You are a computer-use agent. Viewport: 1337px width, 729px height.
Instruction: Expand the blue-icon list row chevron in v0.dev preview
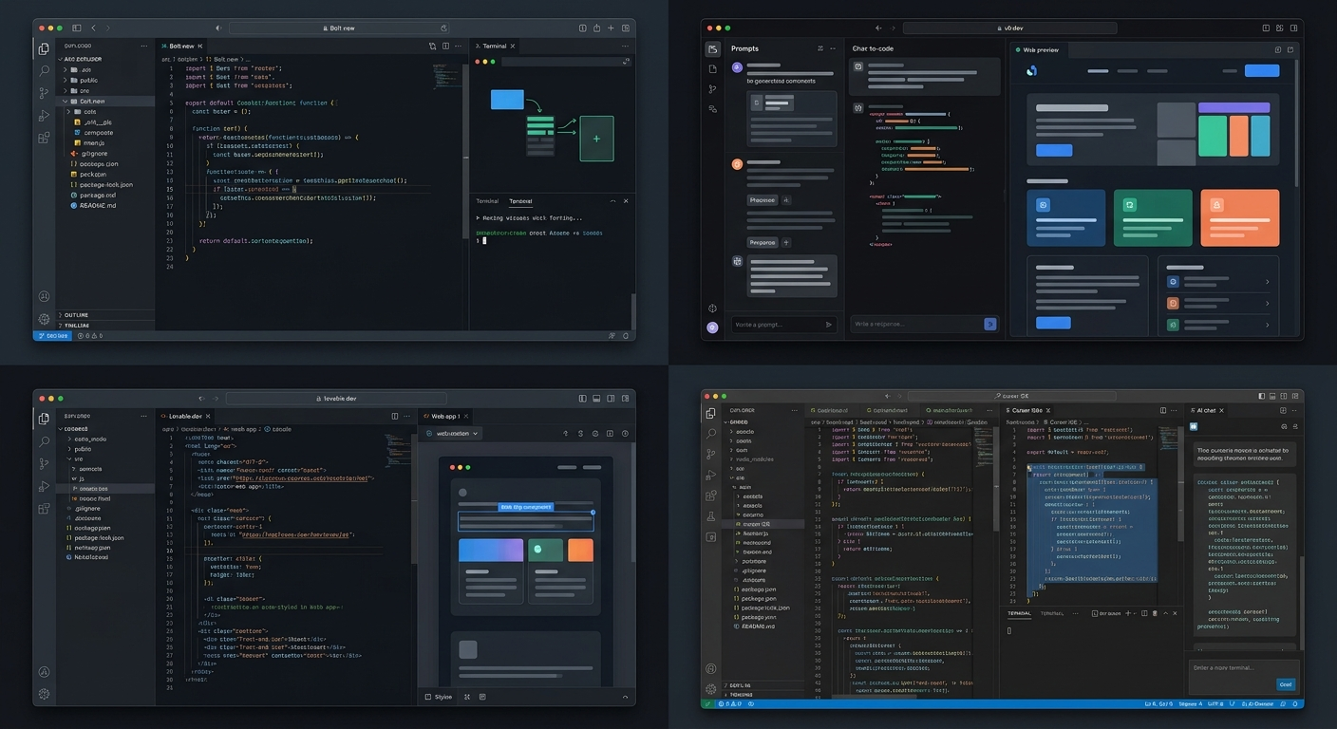coord(1268,282)
